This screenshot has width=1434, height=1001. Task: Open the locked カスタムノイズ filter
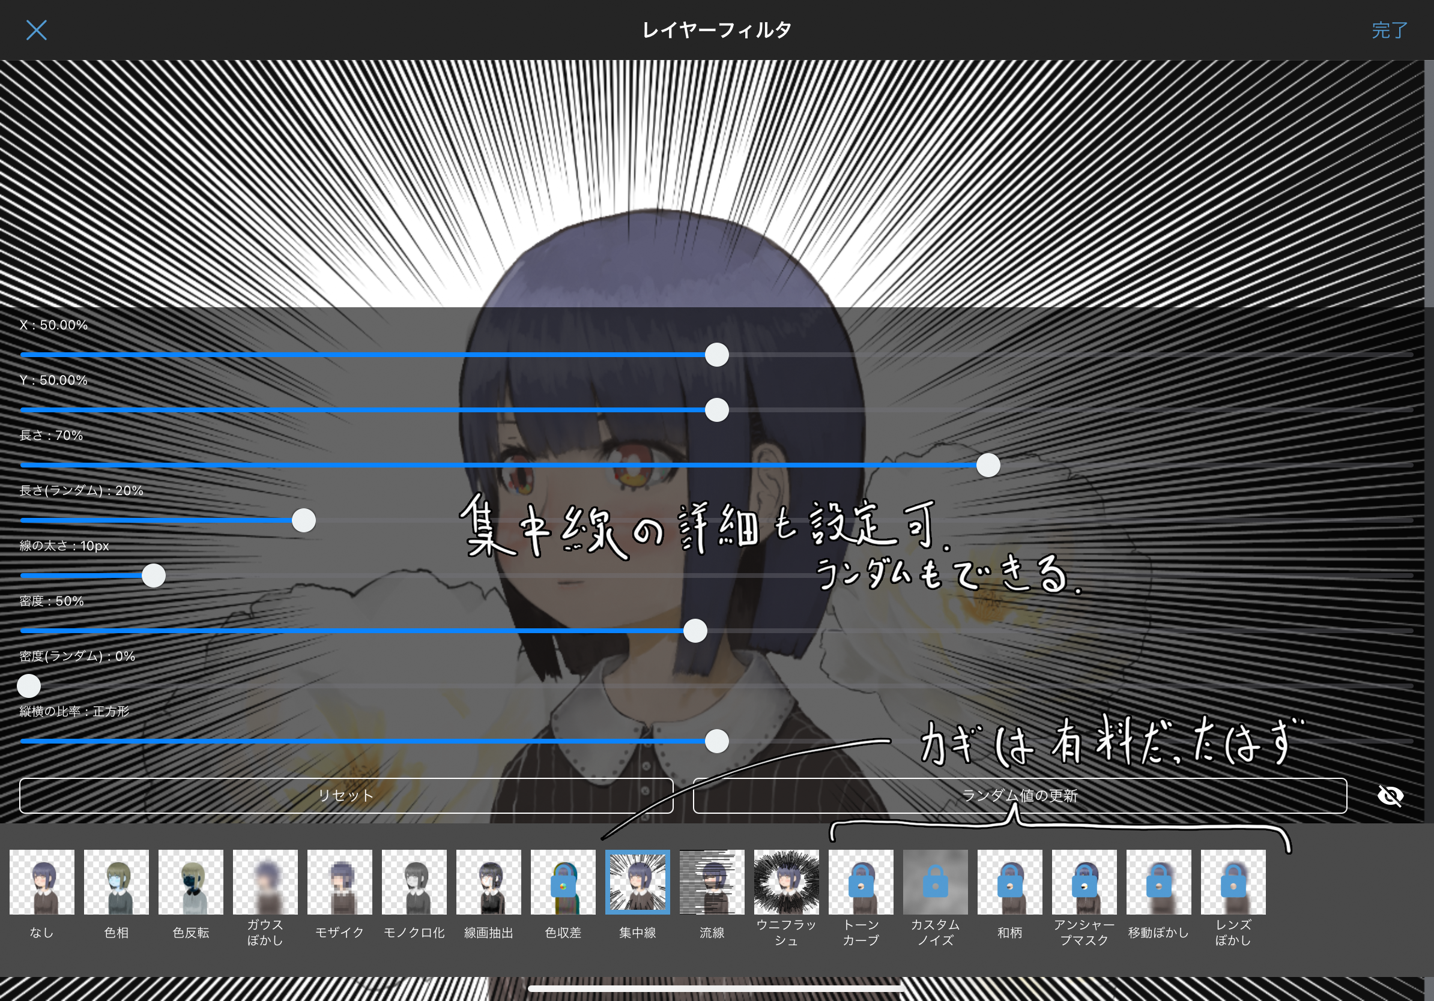(x=935, y=881)
